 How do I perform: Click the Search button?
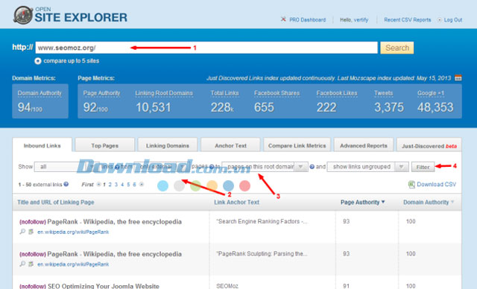click(397, 48)
